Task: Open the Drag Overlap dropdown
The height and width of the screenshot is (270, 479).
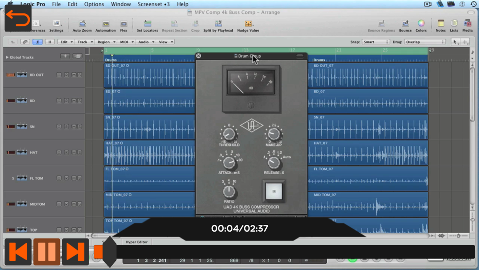Action: (x=424, y=42)
